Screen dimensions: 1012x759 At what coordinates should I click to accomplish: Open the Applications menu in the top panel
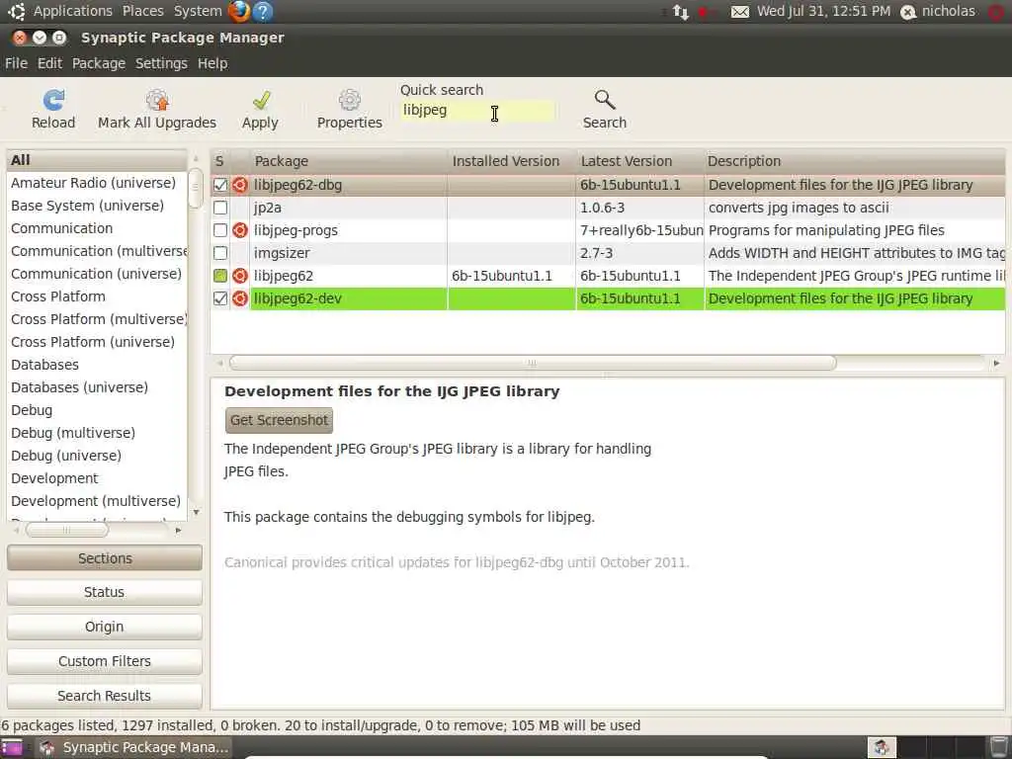click(x=72, y=11)
